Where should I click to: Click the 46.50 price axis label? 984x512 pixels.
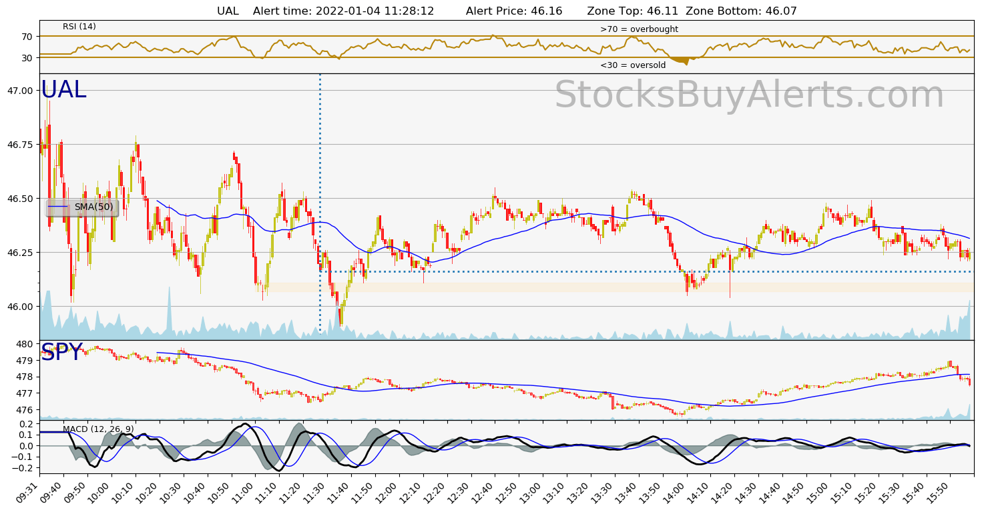(x=21, y=199)
